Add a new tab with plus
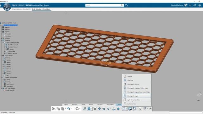 click(53, 9)
